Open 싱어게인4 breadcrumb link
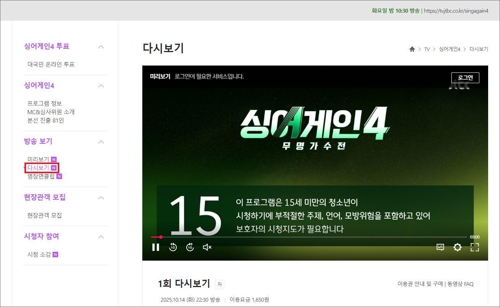Image resolution: width=500 pixels, height=307 pixels. [x=450, y=49]
